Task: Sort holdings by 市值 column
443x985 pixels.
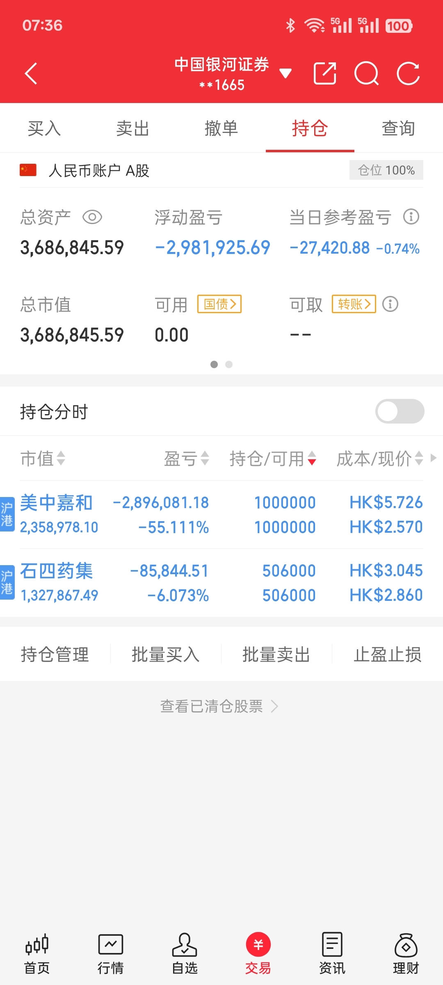Action: click(x=43, y=458)
